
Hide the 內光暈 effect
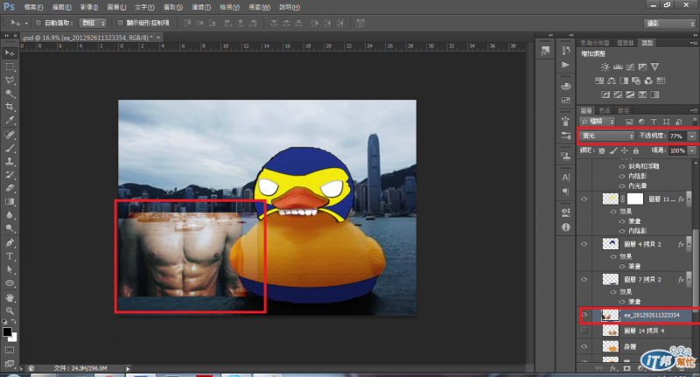tap(622, 185)
